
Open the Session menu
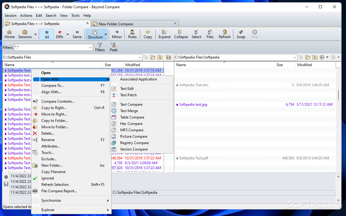coord(10,16)
